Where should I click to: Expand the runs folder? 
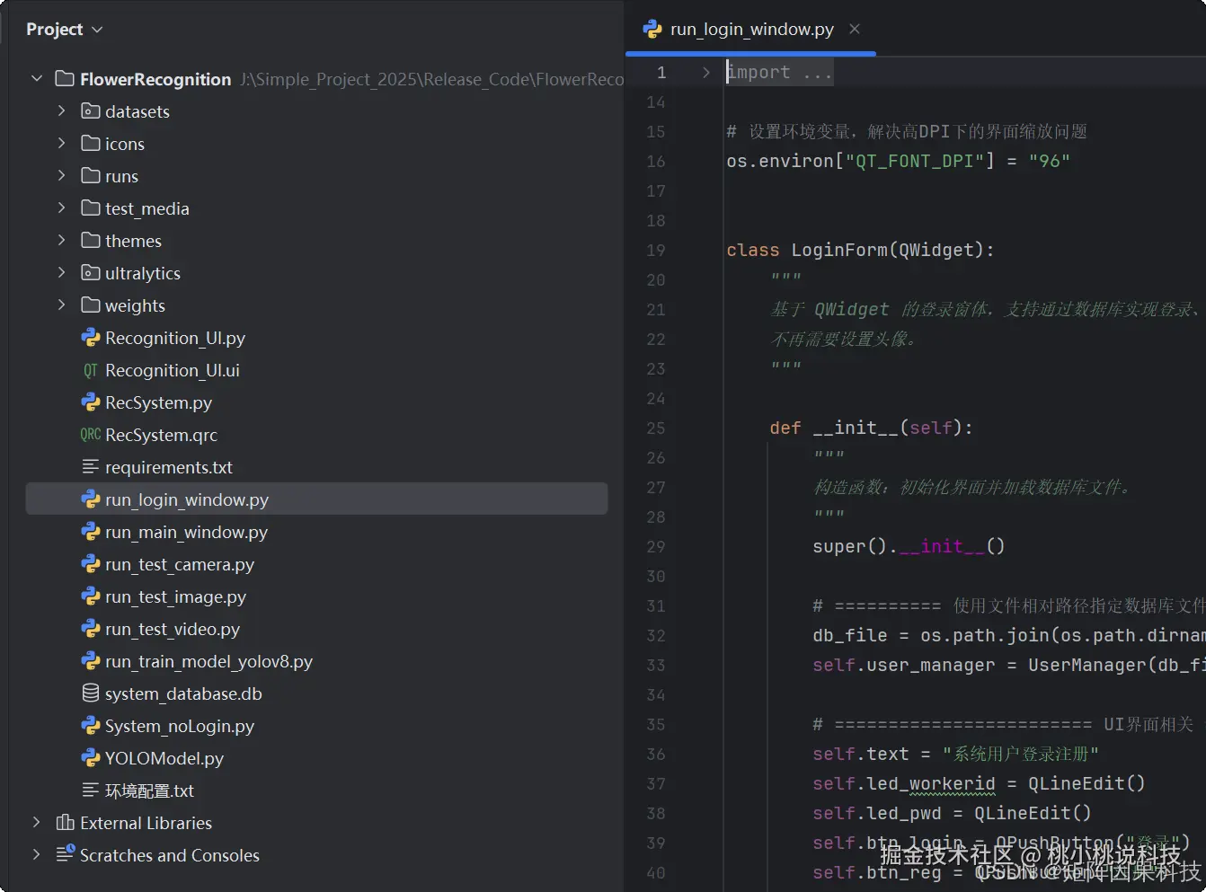click(62, 176)
